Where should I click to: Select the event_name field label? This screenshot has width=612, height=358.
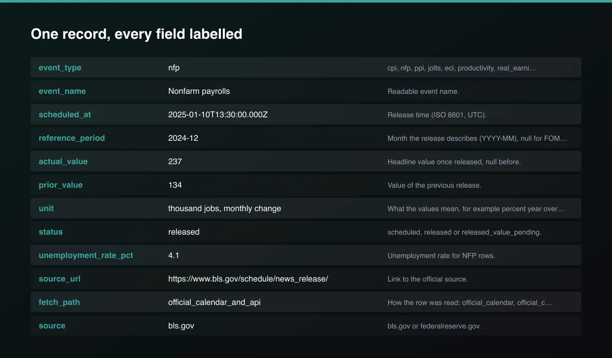click(x=62, y=91)
